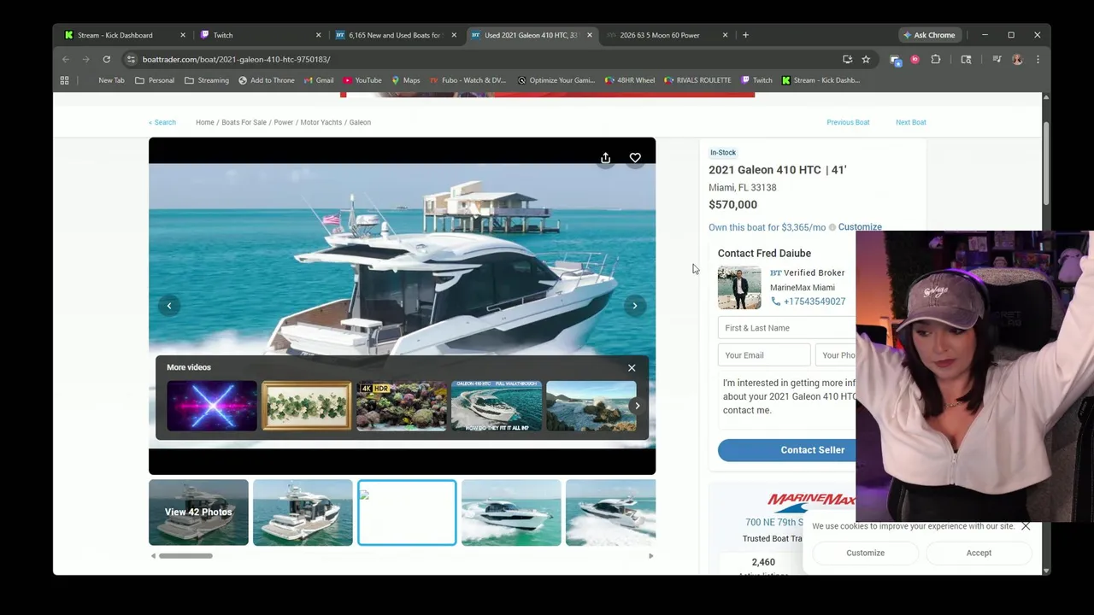This screenshot has height=615, width=1094.
Task: Switch to the Stream - Kick Dashboard tab
Action: (x=115, y=35)
